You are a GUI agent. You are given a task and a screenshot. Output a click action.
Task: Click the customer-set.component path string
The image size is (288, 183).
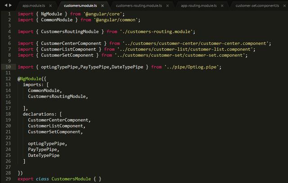[180, 55]
